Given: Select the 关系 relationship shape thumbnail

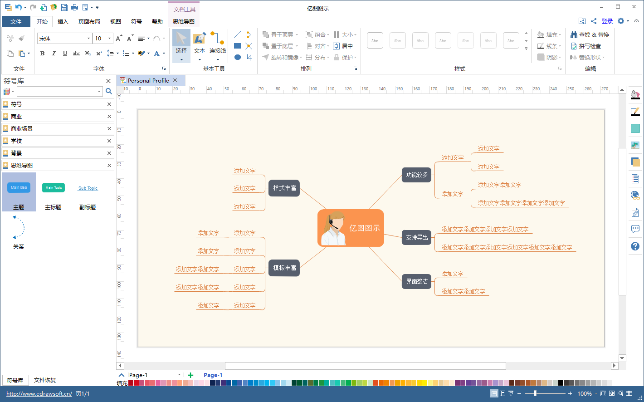Looking at the screenshot, I should click(x=19, y=232).
